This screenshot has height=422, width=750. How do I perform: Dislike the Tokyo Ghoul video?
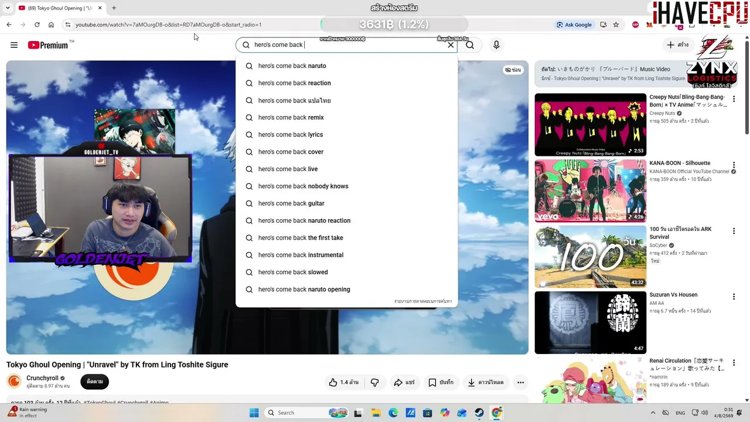pyautogui.click(x=375, y=382)
